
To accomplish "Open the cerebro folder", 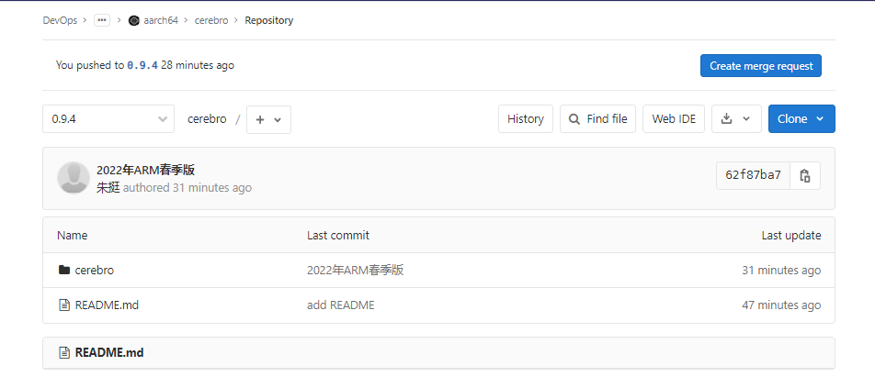I will [95, 271].
